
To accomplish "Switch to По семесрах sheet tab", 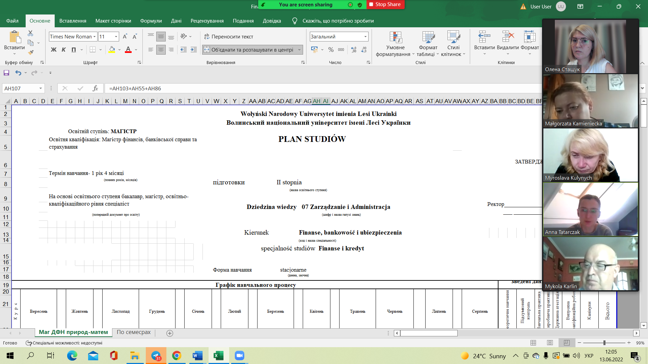I will (134, 332).
